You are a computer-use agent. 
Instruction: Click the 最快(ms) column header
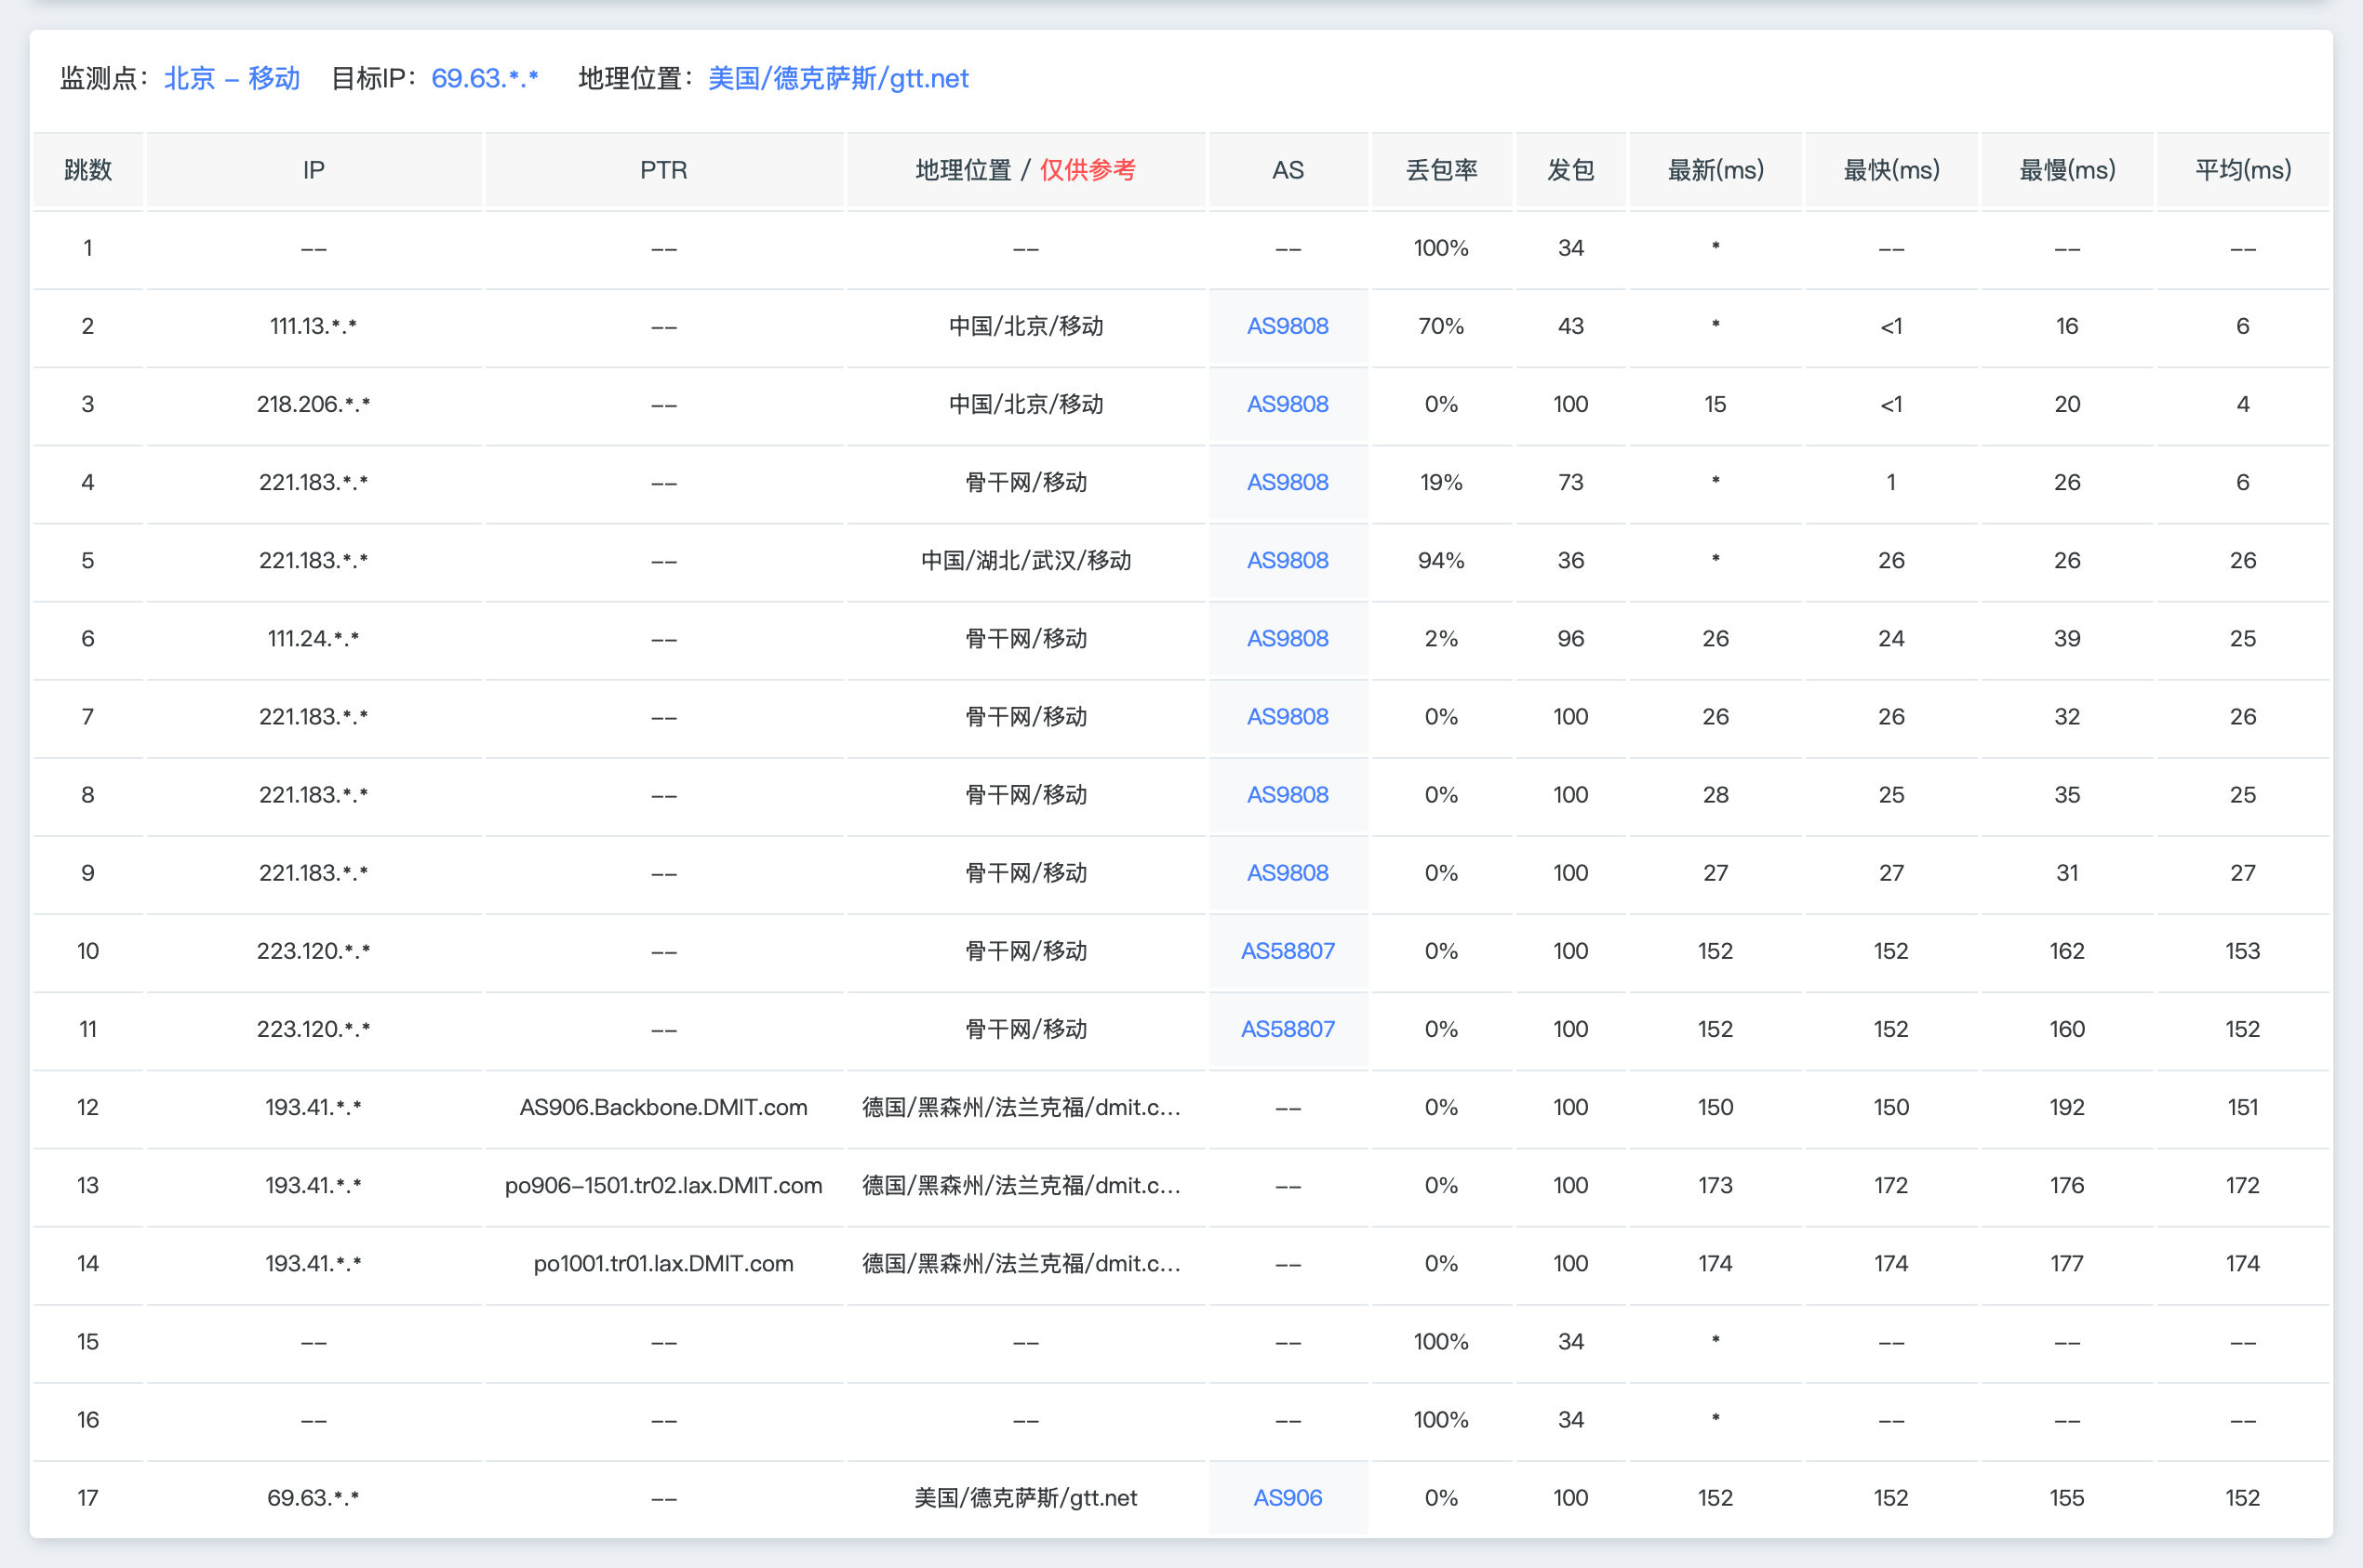[1889, 170]
